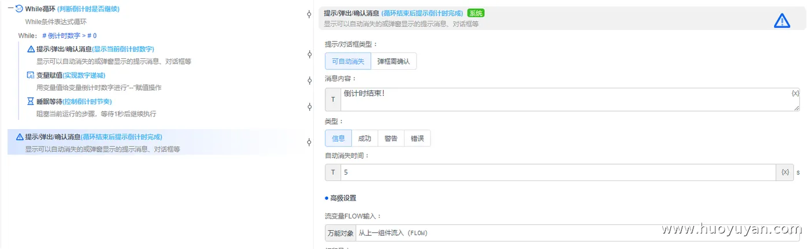Select the highlighted 循环结束后提示倒计时完成 step
The width and height of the screenshot is (809, 249).
pos(147,142)
